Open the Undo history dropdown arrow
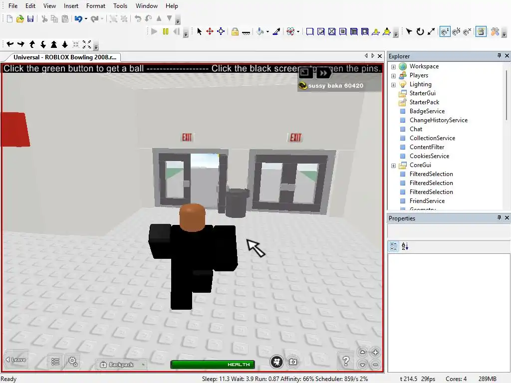The height and width of the screenshot is (383, 511). pyautogui.click(x=86, y=19)
